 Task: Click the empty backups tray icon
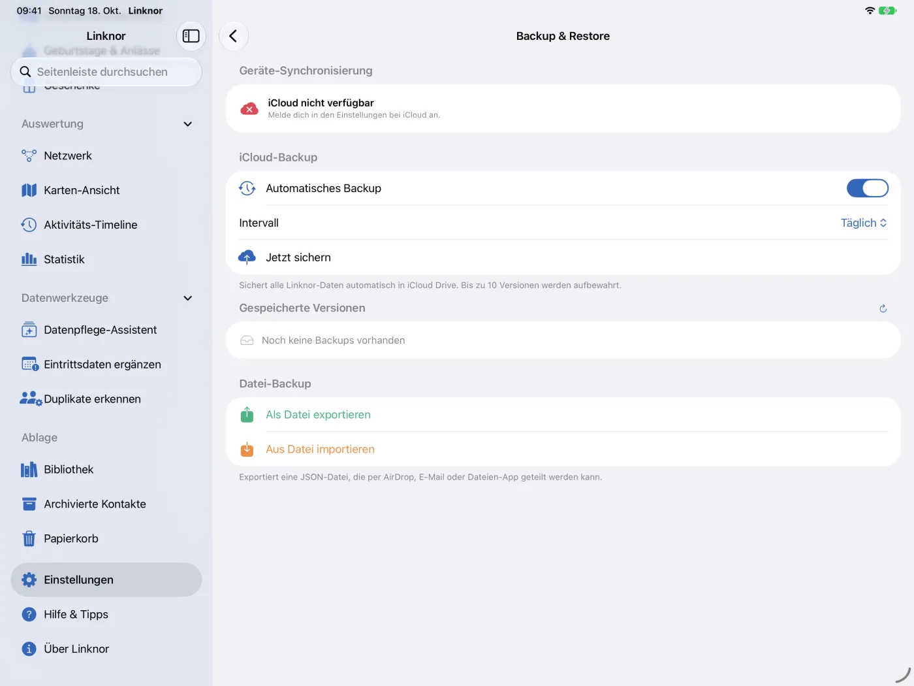coord(247,340)
